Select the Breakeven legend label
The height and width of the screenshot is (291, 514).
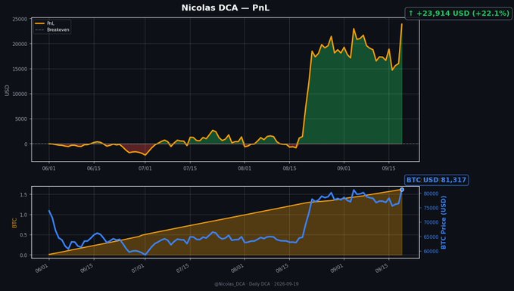point(58,29)
